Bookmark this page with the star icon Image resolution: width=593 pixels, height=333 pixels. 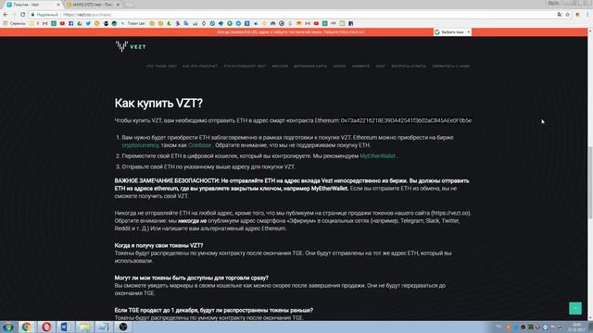(568, 15)
